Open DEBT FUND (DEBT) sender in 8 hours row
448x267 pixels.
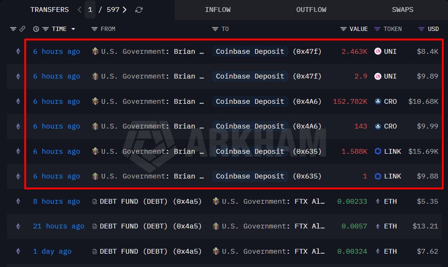pos(147,201)
